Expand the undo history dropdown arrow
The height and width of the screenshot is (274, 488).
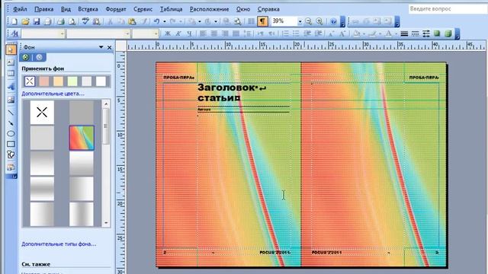point(165,21)
